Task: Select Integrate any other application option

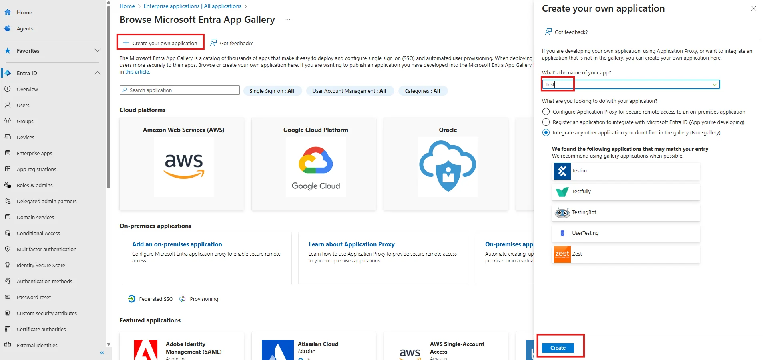Action: tap(545, 132)
